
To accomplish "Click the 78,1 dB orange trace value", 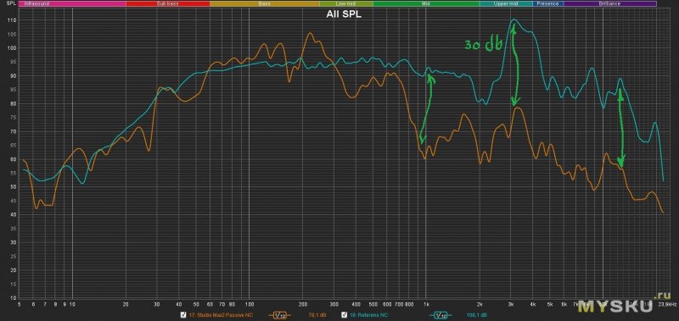I will (x=317, y=315).
